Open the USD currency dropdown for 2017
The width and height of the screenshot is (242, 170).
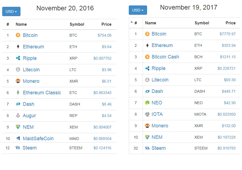138,10
